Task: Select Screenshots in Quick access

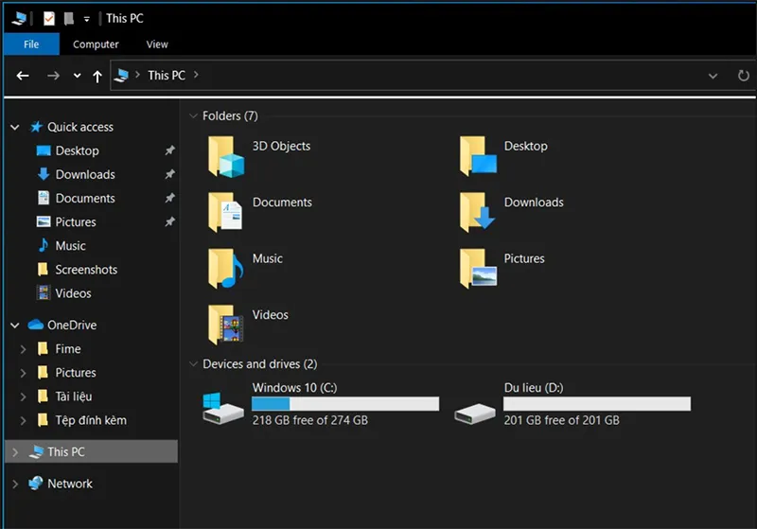Action: (x=86, y=270)
